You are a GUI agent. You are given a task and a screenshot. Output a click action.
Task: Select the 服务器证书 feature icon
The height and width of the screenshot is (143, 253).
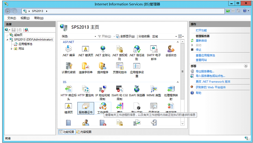pyautogui.click(x=85, y=108)
